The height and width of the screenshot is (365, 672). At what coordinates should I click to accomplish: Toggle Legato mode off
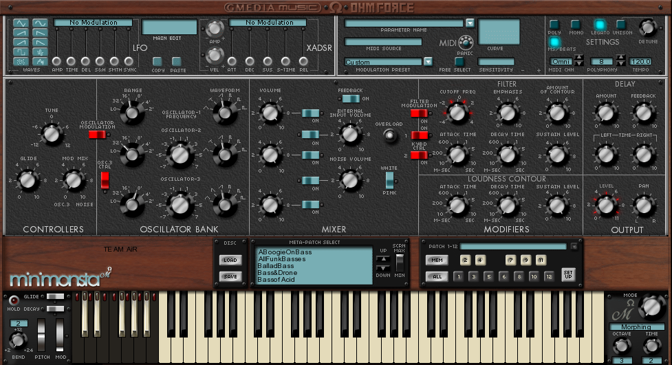pyautogui.click(x=600, y=24)
